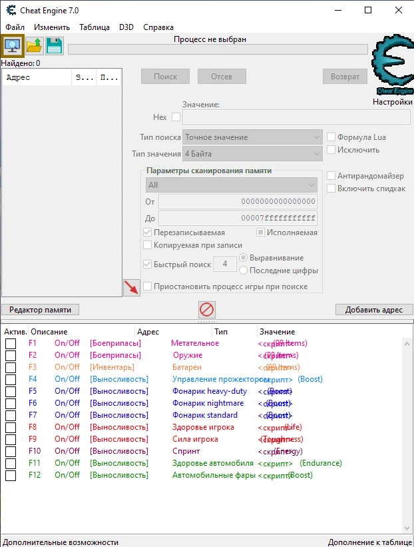
Task: Open Изменить menu
Action: point(52,27)
